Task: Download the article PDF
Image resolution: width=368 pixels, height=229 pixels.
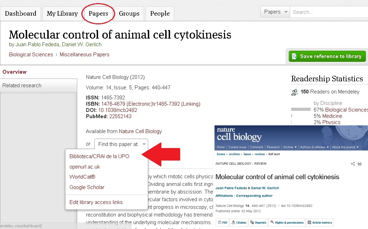Action: [223, 222]
